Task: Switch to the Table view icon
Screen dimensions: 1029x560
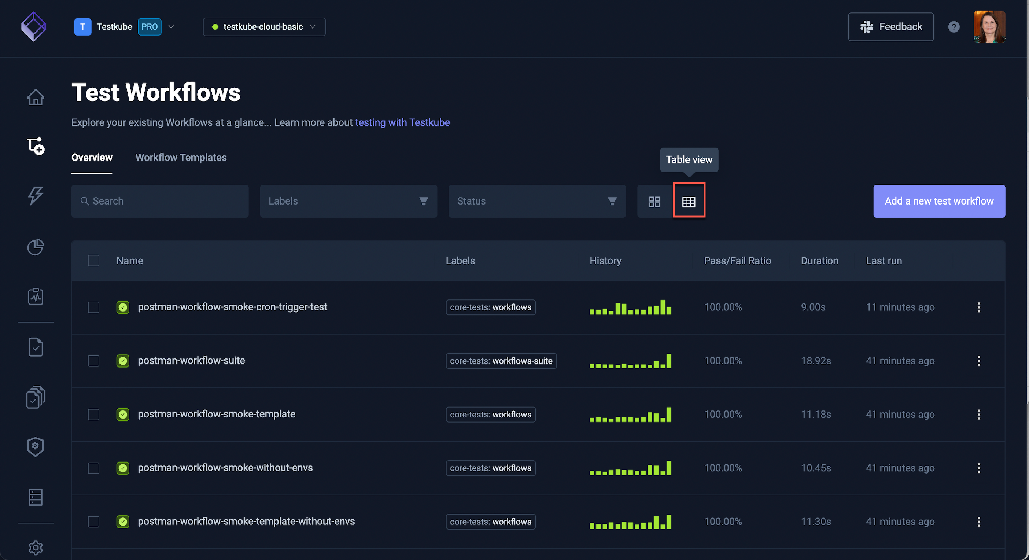Action: pyautogui.click(x=689, y=202)
